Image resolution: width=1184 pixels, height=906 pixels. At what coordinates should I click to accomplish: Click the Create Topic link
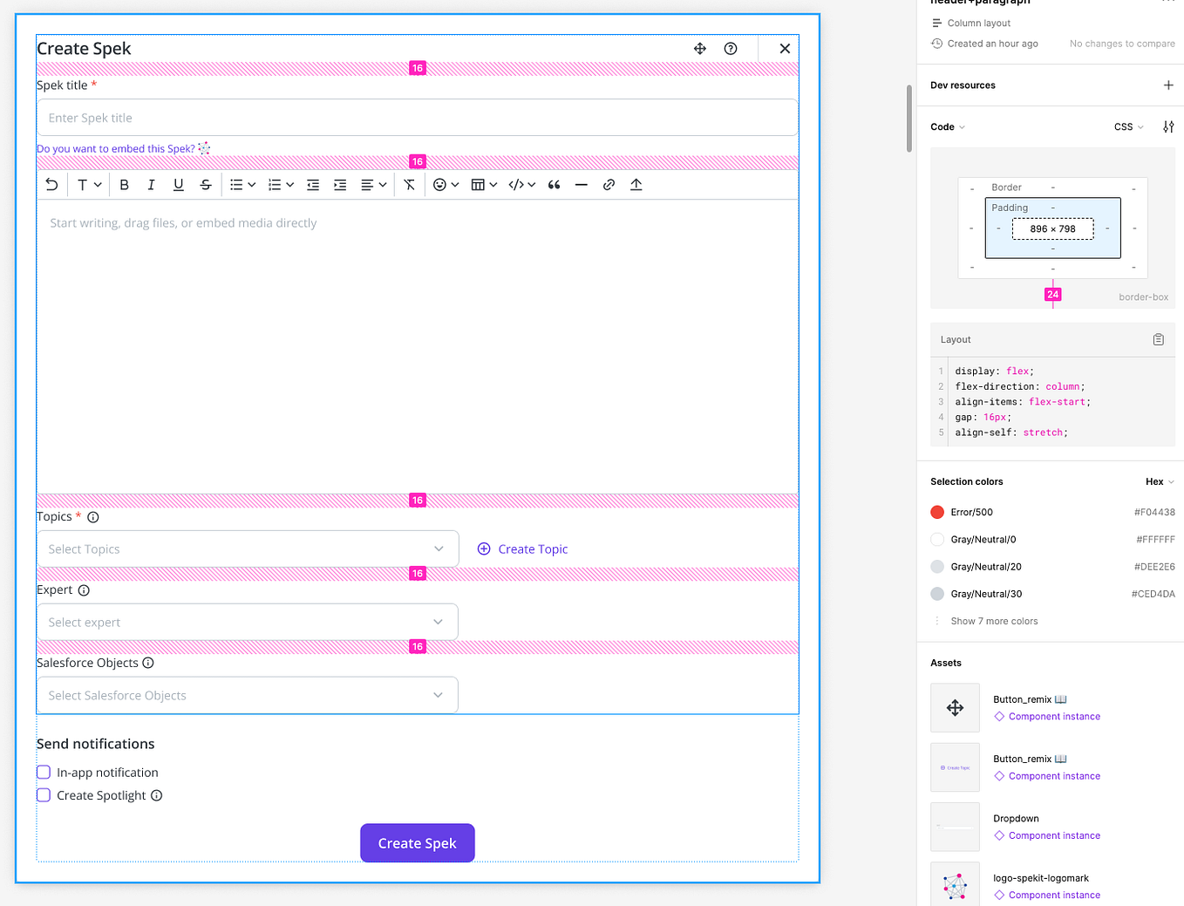[522, 548]
